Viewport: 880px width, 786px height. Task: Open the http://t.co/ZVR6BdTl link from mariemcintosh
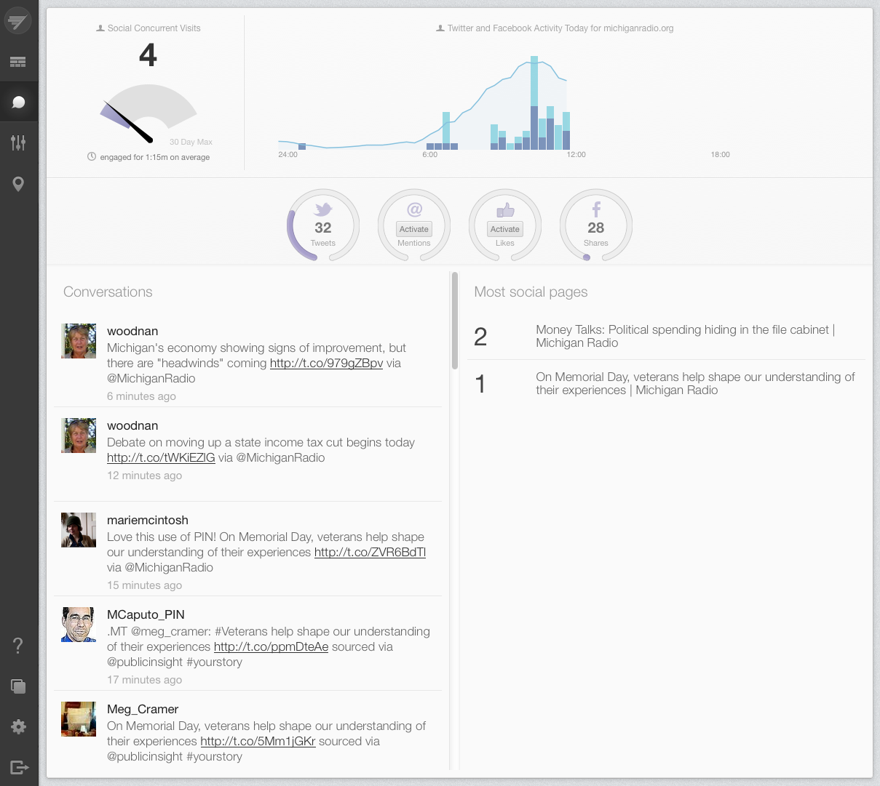coord(370,553)
